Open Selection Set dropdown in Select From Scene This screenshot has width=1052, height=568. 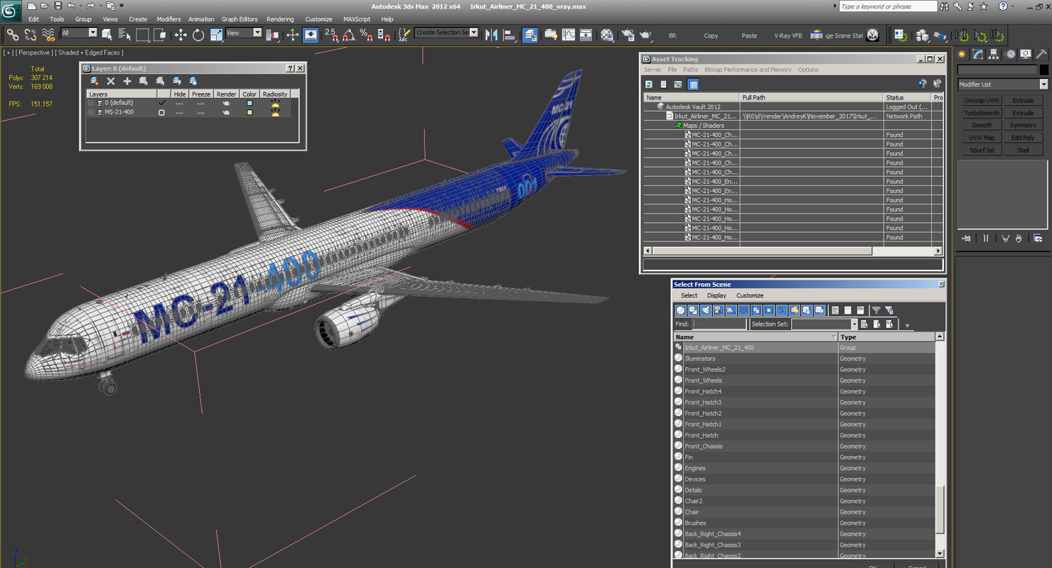854,324
